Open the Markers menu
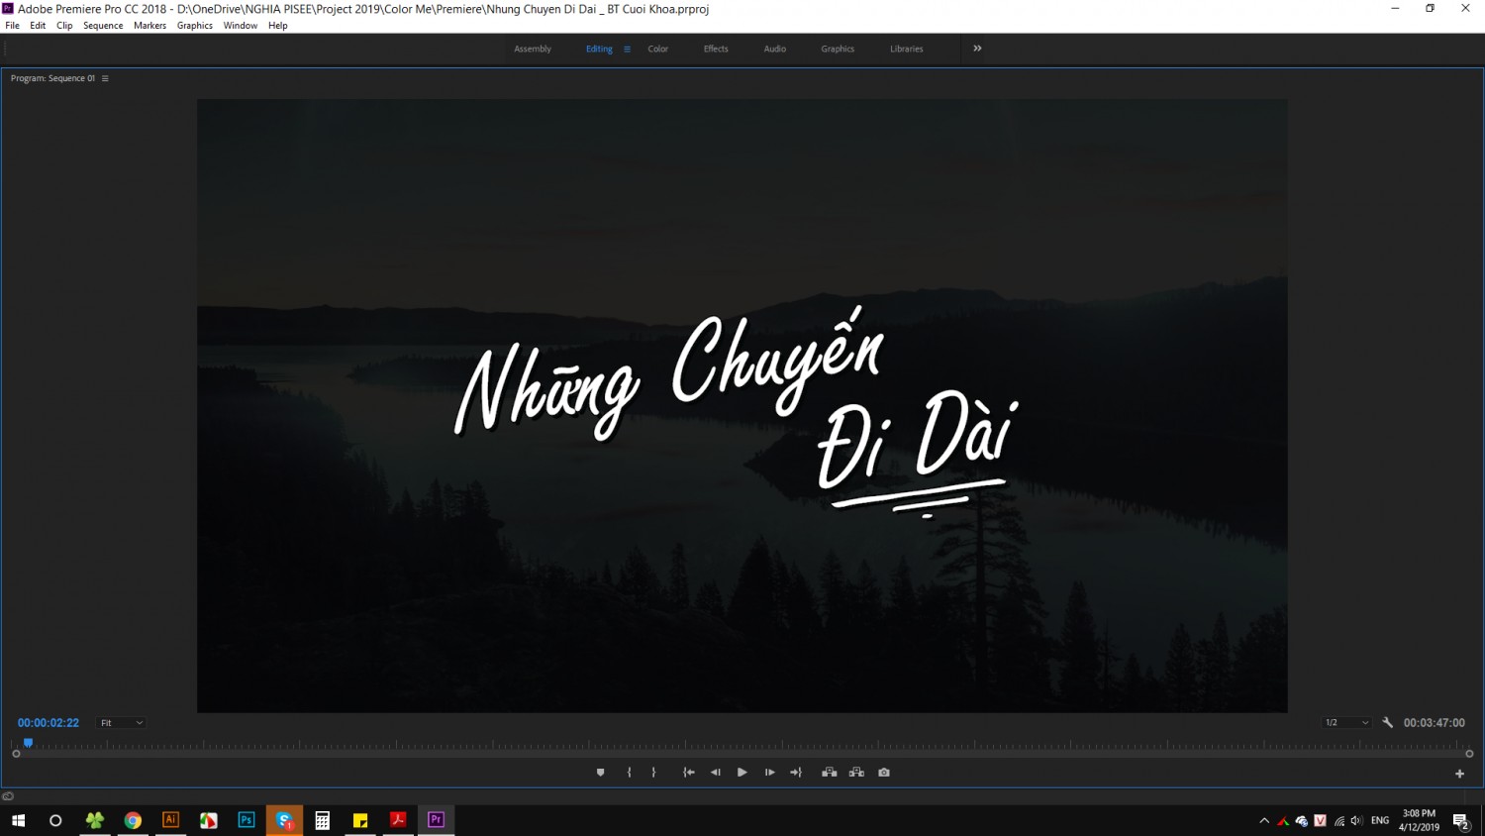This screenshot has height=836, width=1485. click(150, 26)
